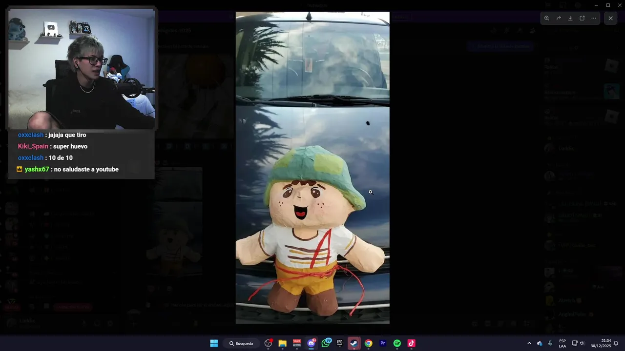Click the OneDrive cloud tray icon

tap(540, 343)
